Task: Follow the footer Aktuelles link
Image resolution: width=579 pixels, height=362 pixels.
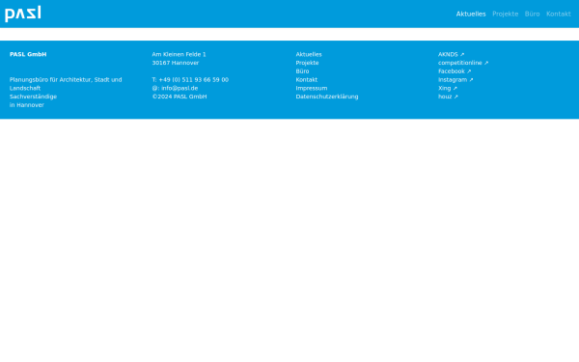Action: pyautogui.click(x=309, y=54)
